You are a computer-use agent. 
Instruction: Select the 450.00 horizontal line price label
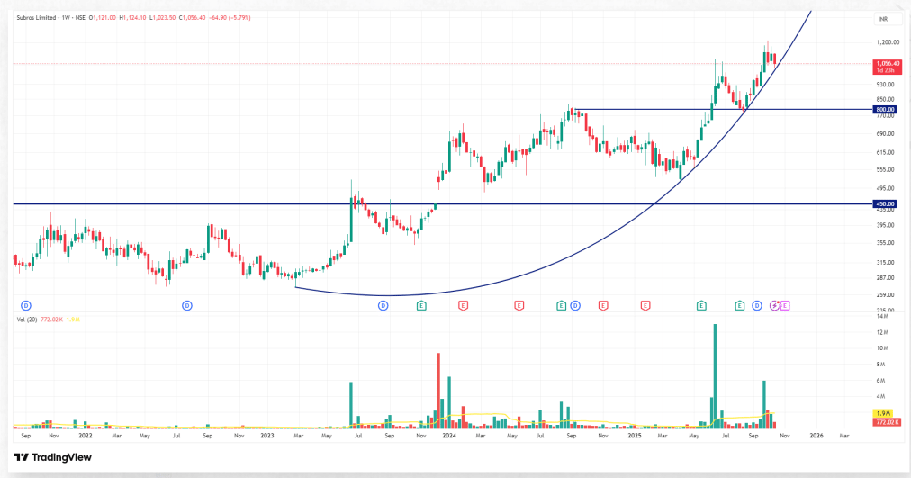click(x=883, y=204)
